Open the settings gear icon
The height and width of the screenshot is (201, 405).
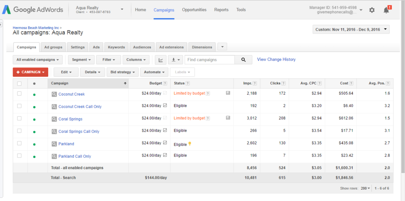372,10
